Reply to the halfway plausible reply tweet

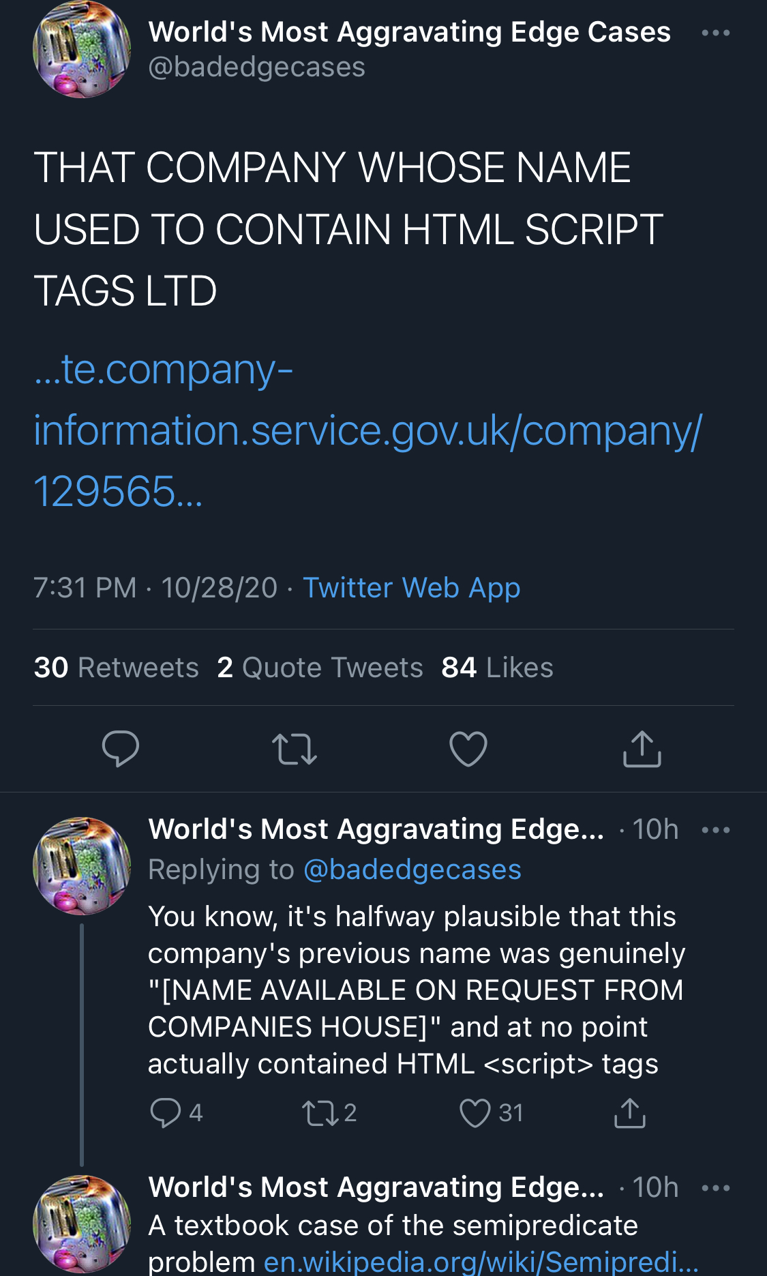(165, 1112)
